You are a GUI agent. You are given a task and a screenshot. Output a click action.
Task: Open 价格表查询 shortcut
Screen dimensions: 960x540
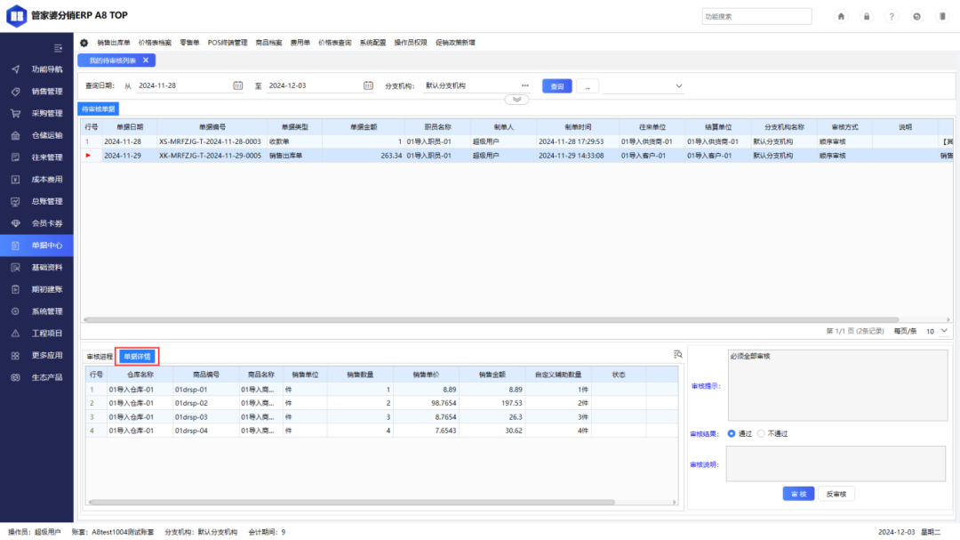click(x=335, y=43)
